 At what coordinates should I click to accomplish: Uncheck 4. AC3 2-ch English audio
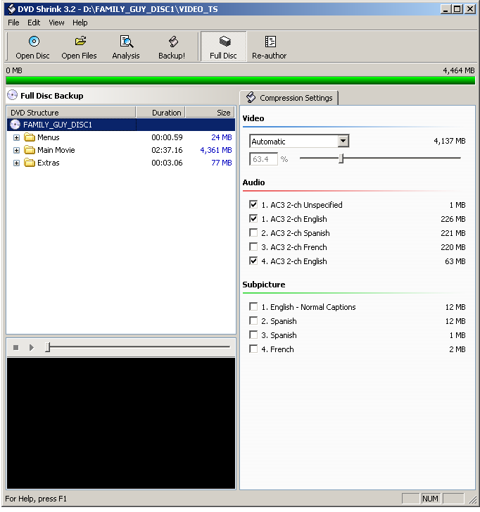coord(253,261)
